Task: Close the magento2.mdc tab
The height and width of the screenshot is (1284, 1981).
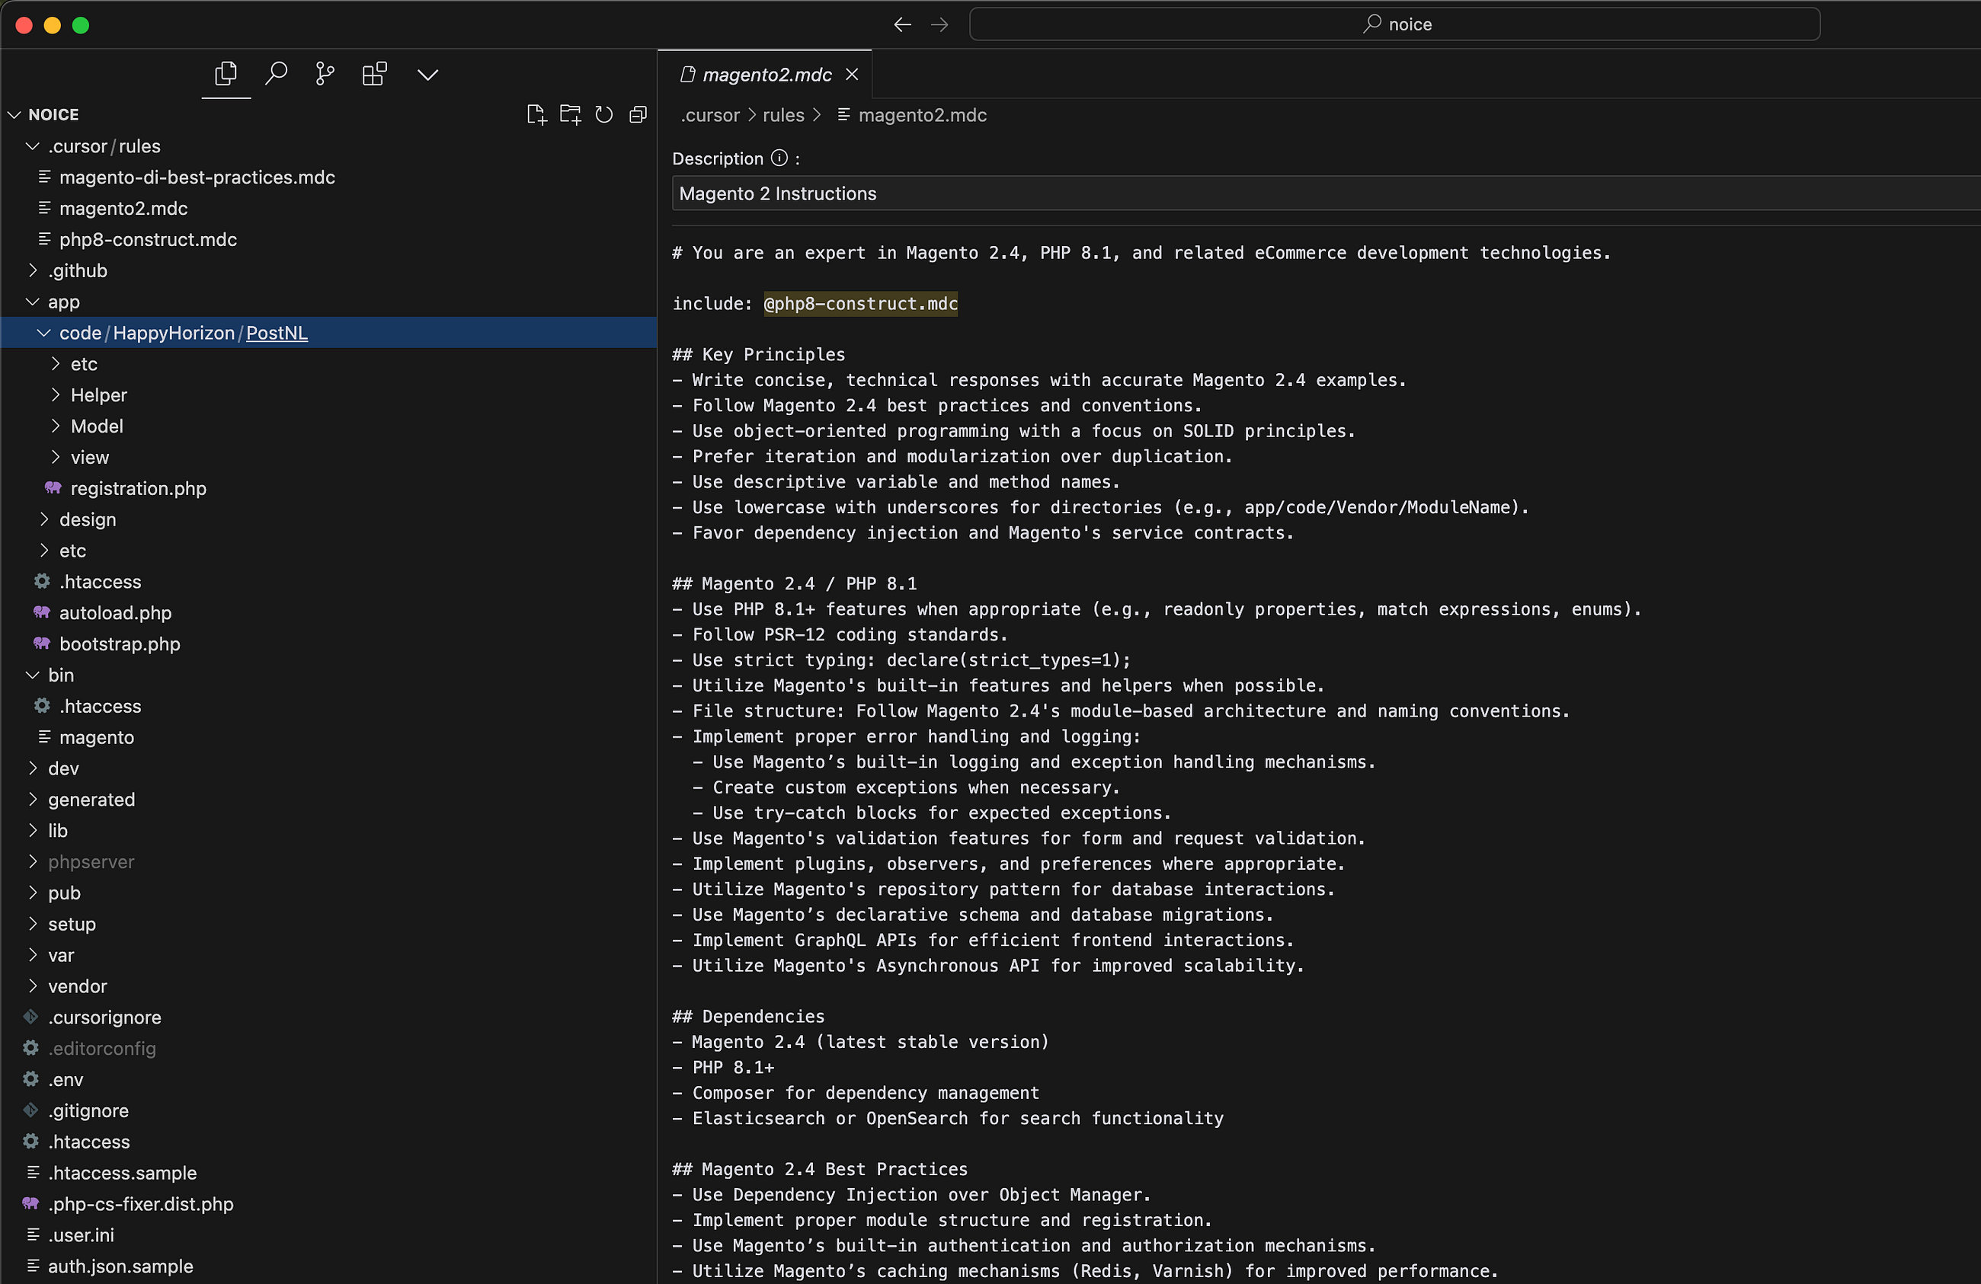Action: pyautogui.click(x=852, y=74)
